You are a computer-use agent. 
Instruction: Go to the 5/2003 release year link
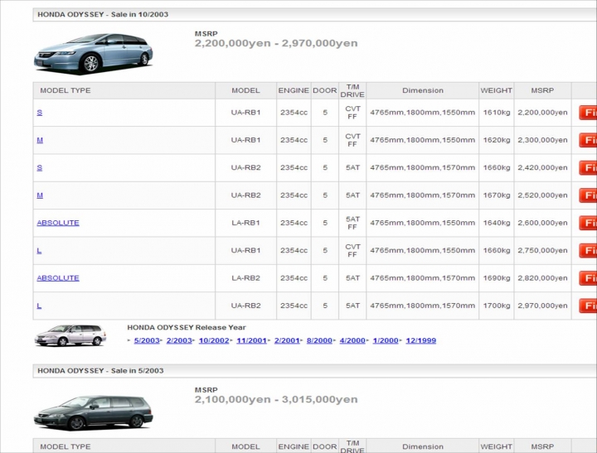tap(147, 340)
